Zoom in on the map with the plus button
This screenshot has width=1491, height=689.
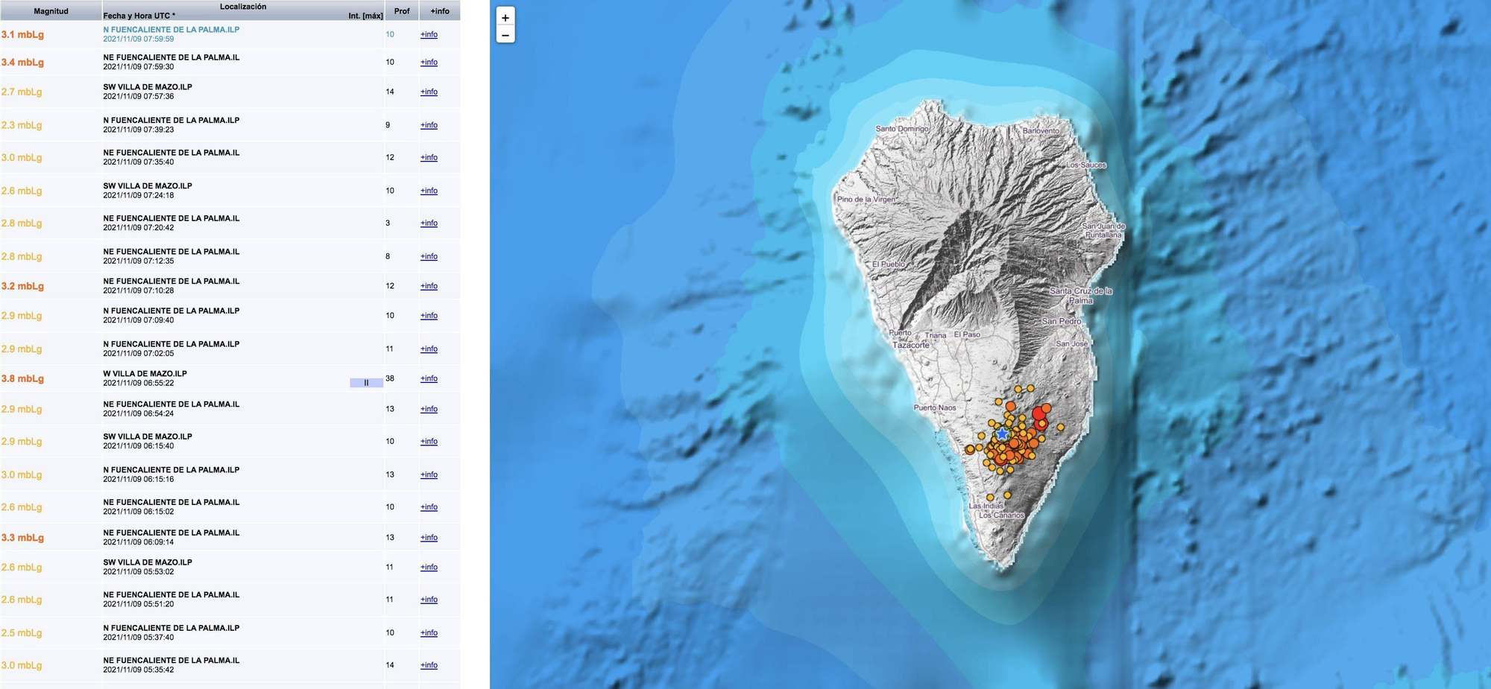(x=505, y=18)
